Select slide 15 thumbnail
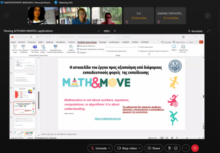Screen dimensions: 220x153 click(x=25, y=123)
